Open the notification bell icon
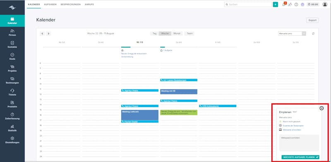 284,5
